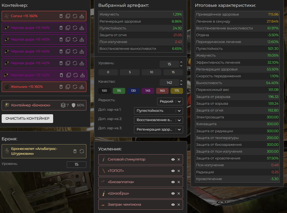Hide the «Биозаплатка» boost effect
The image size is (287, 213).
(x=173, y=182)
